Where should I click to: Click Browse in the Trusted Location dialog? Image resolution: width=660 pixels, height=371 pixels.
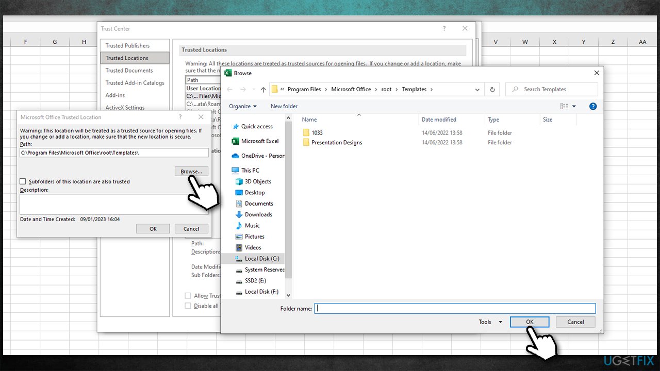coord(191,171)
